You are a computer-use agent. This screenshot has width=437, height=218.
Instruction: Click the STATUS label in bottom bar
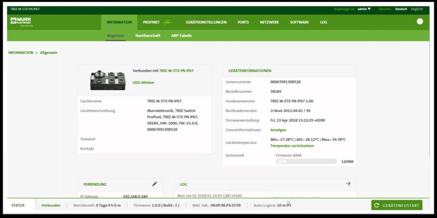click(18, 205)
